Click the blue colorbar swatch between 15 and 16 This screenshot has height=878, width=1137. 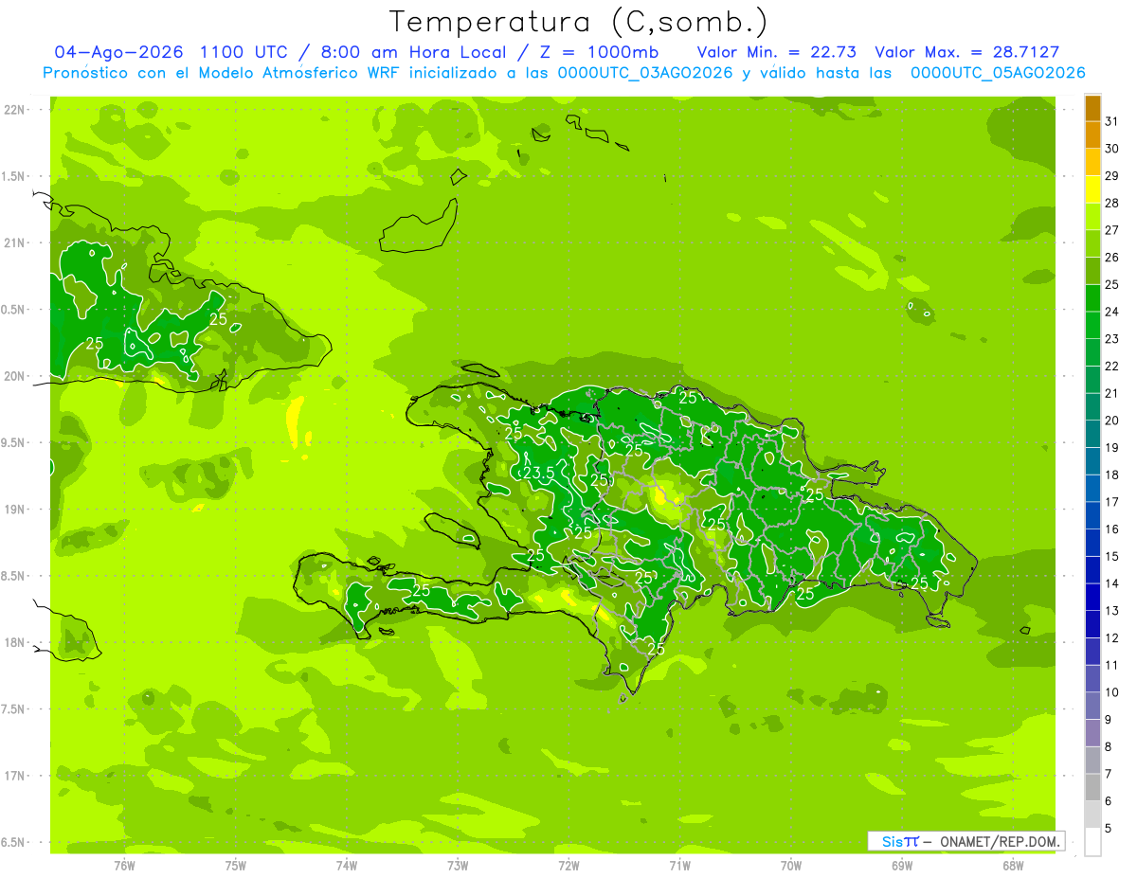click(x=1092, y=542)
